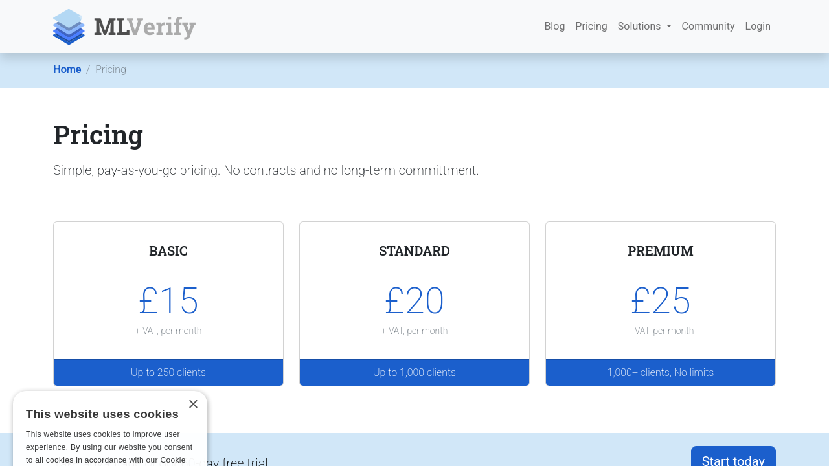Image resolution: width=829 pixels, height=466 pixels.
Task: Click the 'Up to 250 clients' bar
Action: tap(168, 373)
